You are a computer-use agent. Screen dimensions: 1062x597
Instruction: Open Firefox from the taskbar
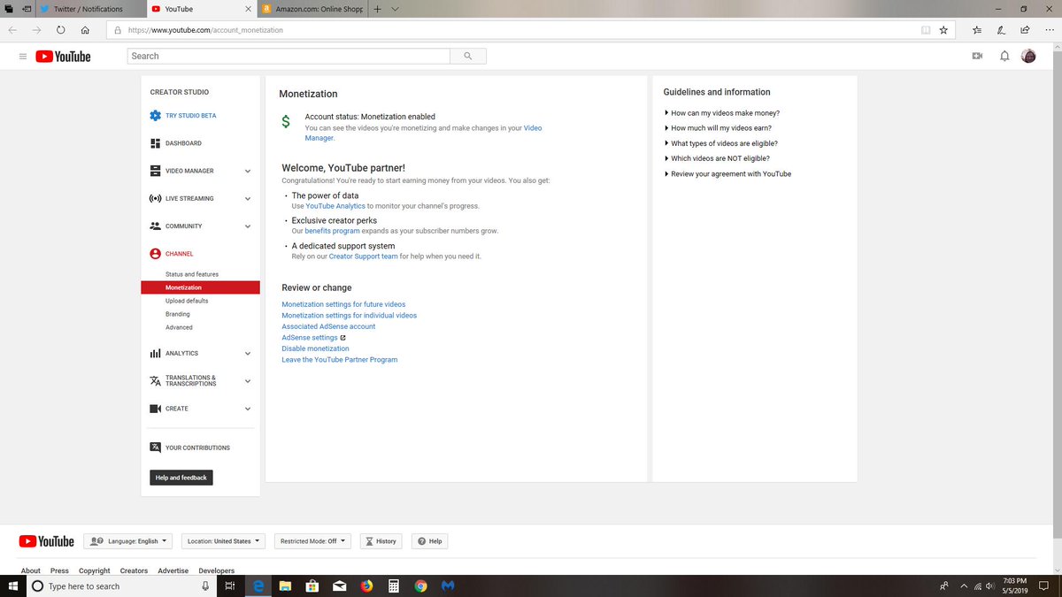pyautogui.click(x=366, y=586)
